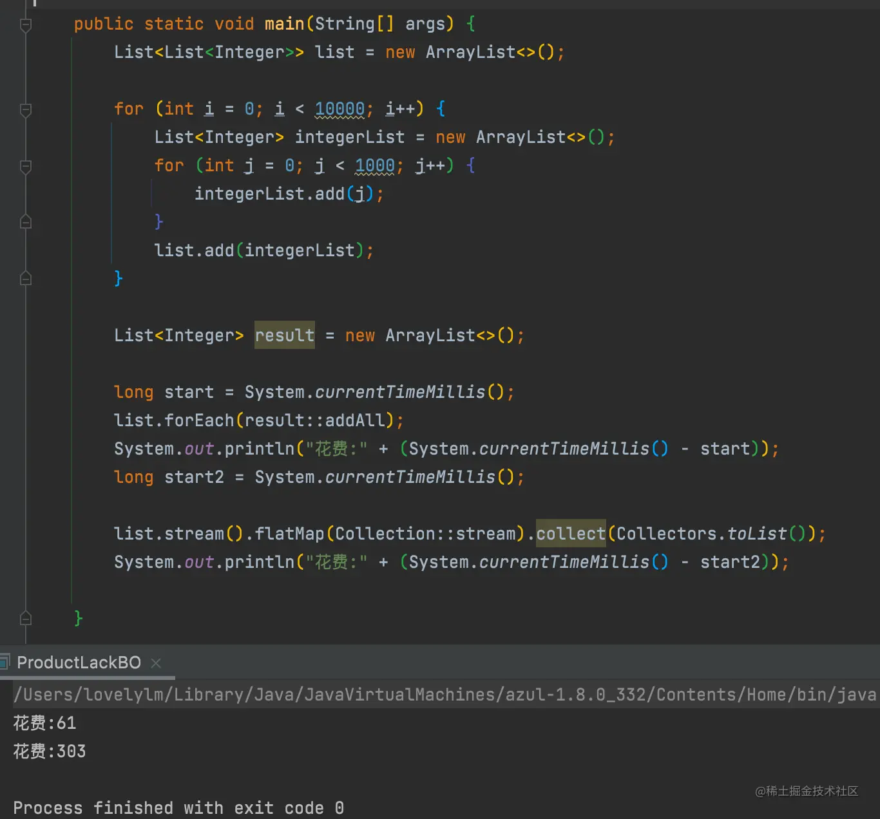The width and height of the screenshot is (880, 819).
Task: Click fold end marker of main method
Action: (26, 618)
